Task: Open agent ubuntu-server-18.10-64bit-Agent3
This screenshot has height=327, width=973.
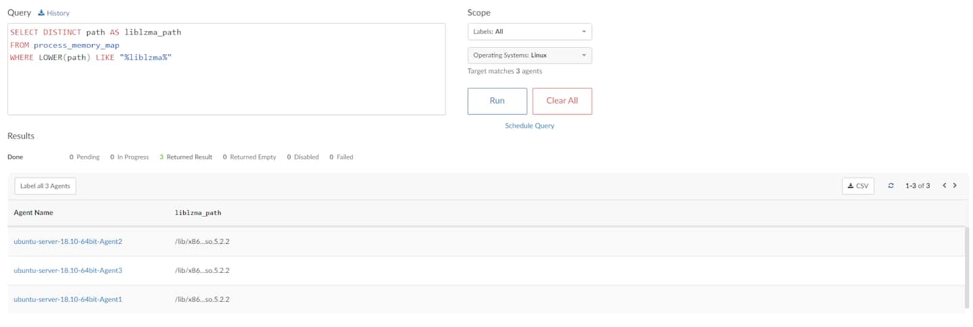Action: (68, 270)
